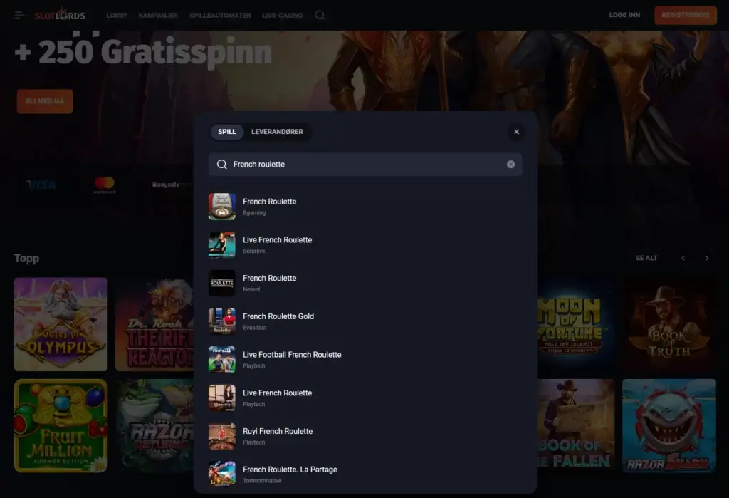Open Razor Returns game tile
Screen dimensions: 729x498
154,426
